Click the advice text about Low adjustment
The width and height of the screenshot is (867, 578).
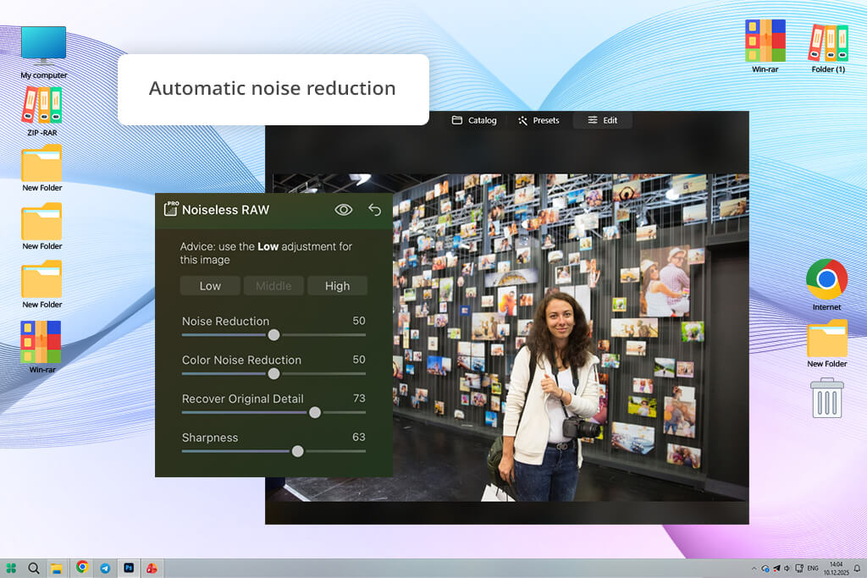266,253
